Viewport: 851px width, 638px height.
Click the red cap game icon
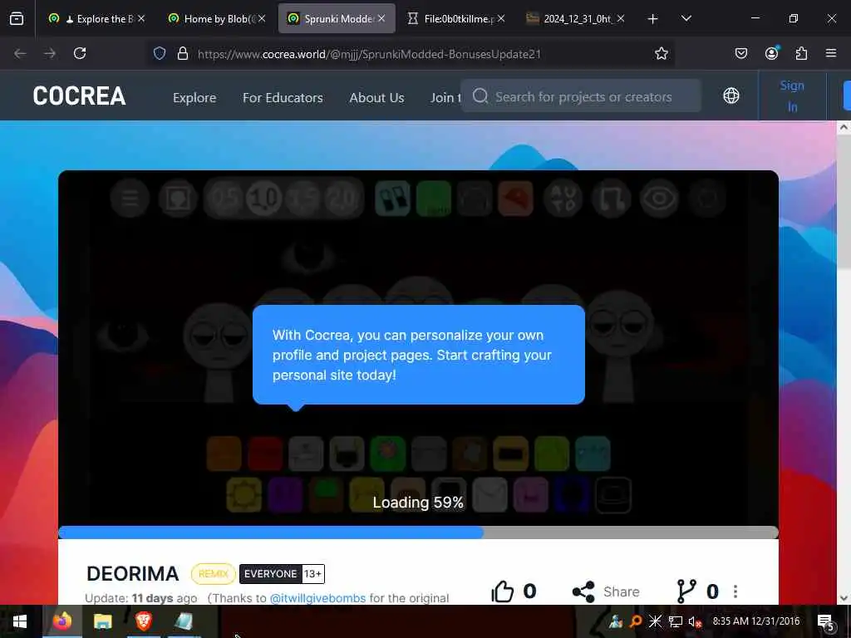pos(515,198)
